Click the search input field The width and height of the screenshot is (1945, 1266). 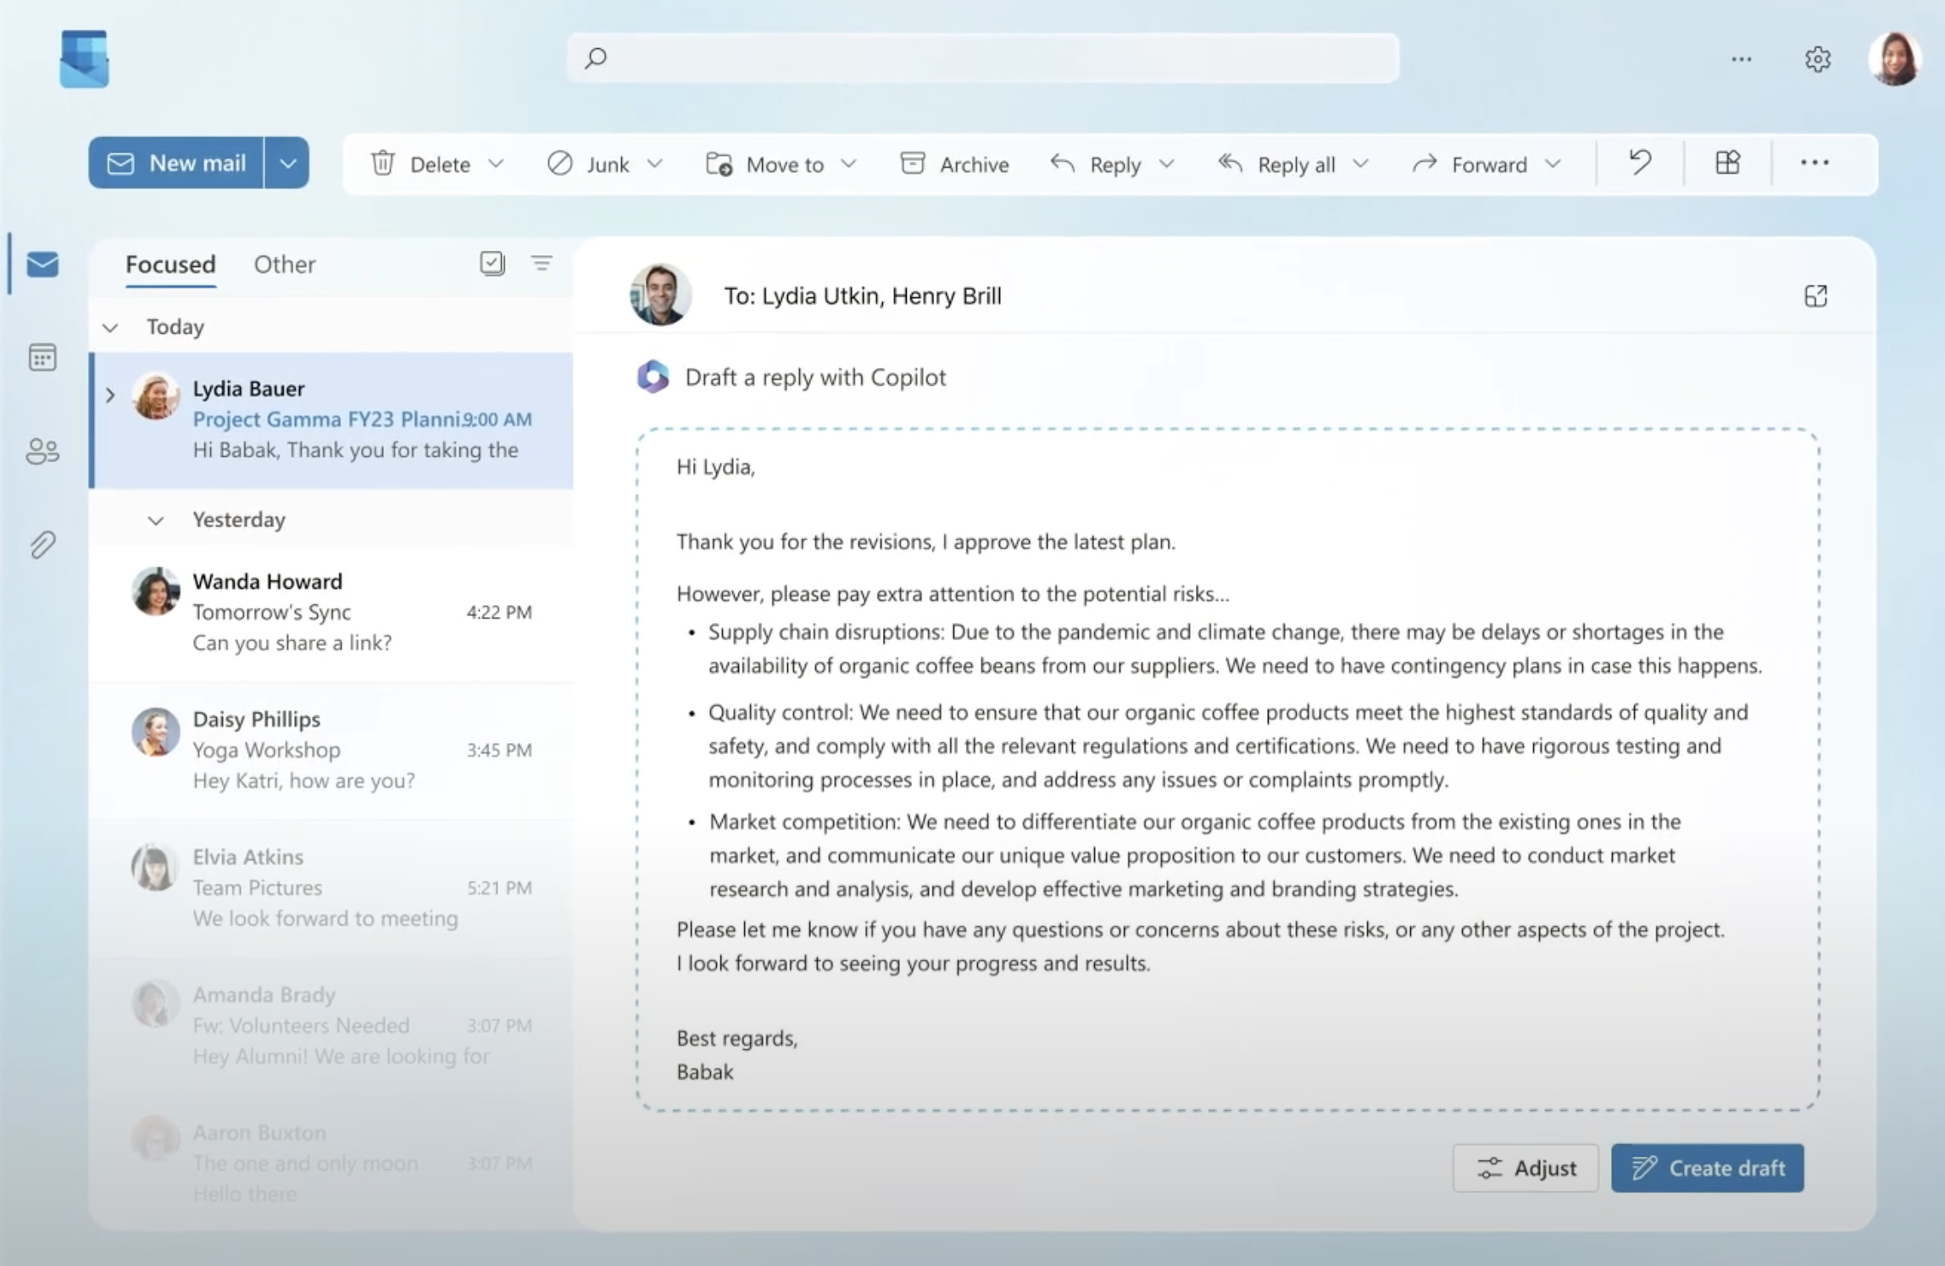[984, 58]
